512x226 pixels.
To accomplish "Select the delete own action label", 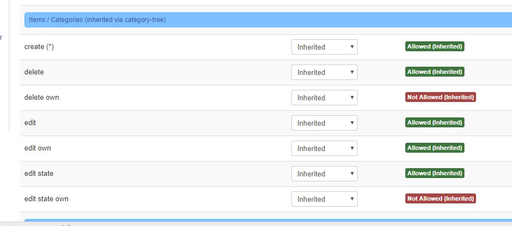I will [x=41, y=97].
